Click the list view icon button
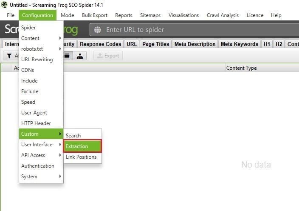The image size is (299, 211). click(67, 56)
